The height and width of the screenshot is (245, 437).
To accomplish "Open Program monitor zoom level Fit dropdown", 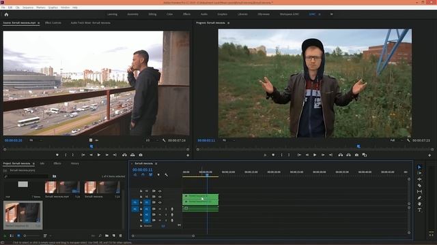I will coord(229,140).
